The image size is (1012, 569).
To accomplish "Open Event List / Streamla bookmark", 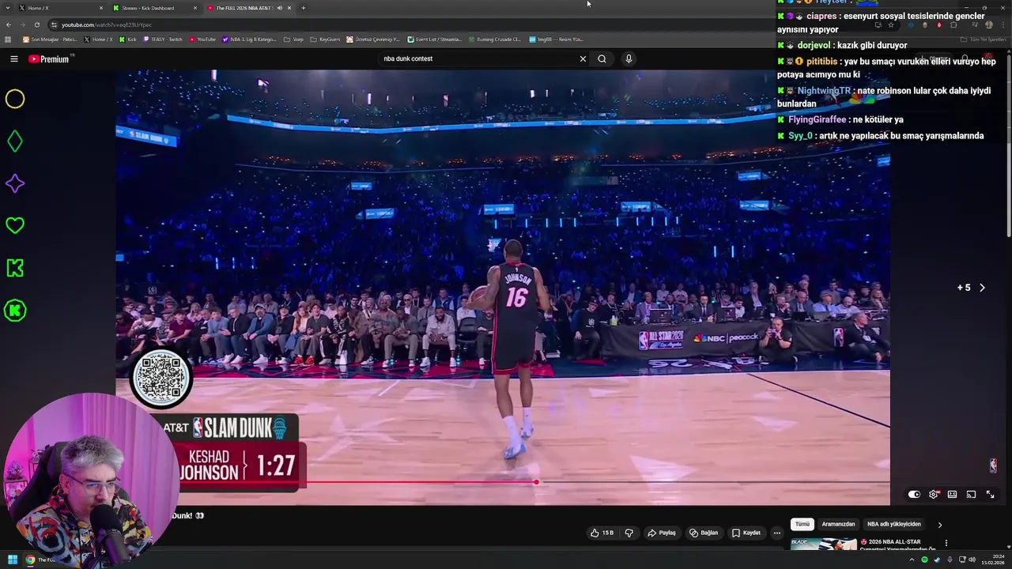I will (x=435, y=39).
